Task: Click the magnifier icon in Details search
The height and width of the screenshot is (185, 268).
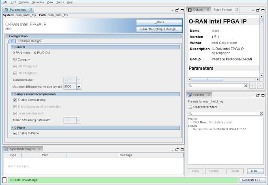Action: point(190,86)
